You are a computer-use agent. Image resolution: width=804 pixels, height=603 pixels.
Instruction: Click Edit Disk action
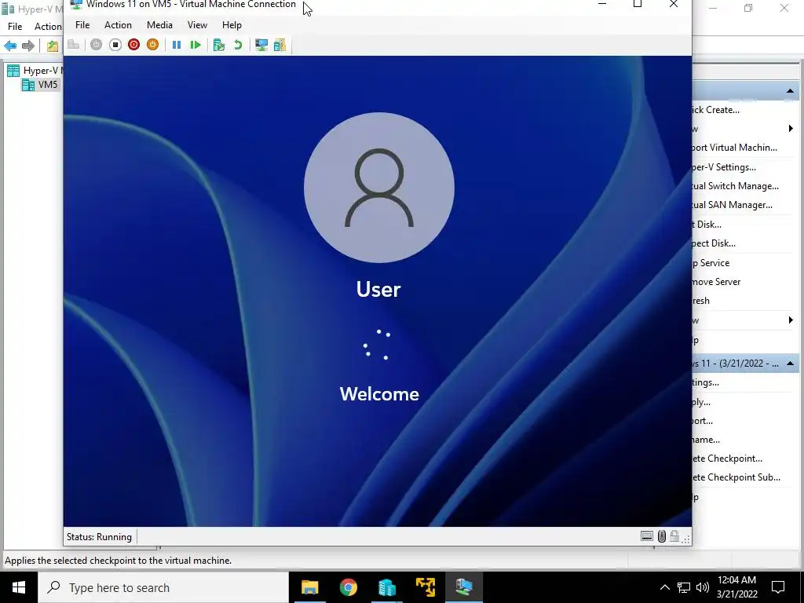(707, 225)
